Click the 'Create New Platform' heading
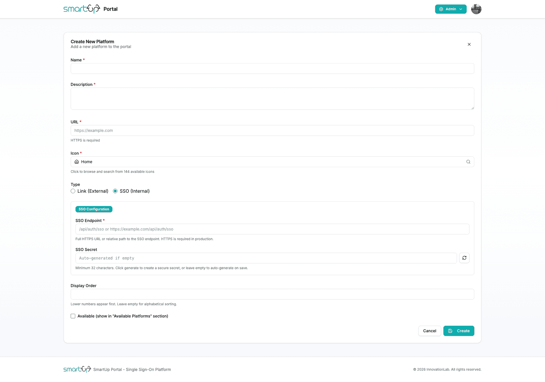 click(92, 42)
